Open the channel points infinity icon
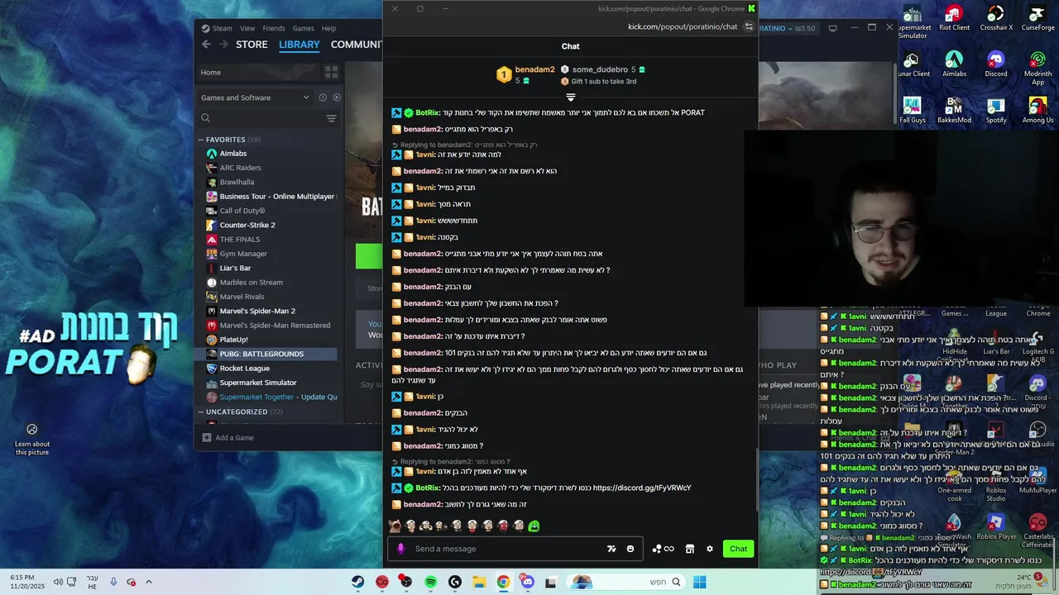The height and width of the screenshot is (595, 1059). 668,549
